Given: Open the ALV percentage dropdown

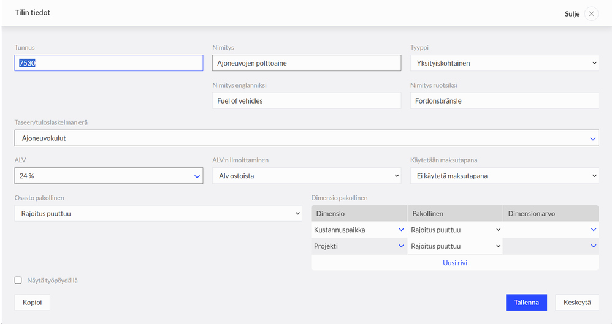Looking at the screenshot, I should (109, 176).
